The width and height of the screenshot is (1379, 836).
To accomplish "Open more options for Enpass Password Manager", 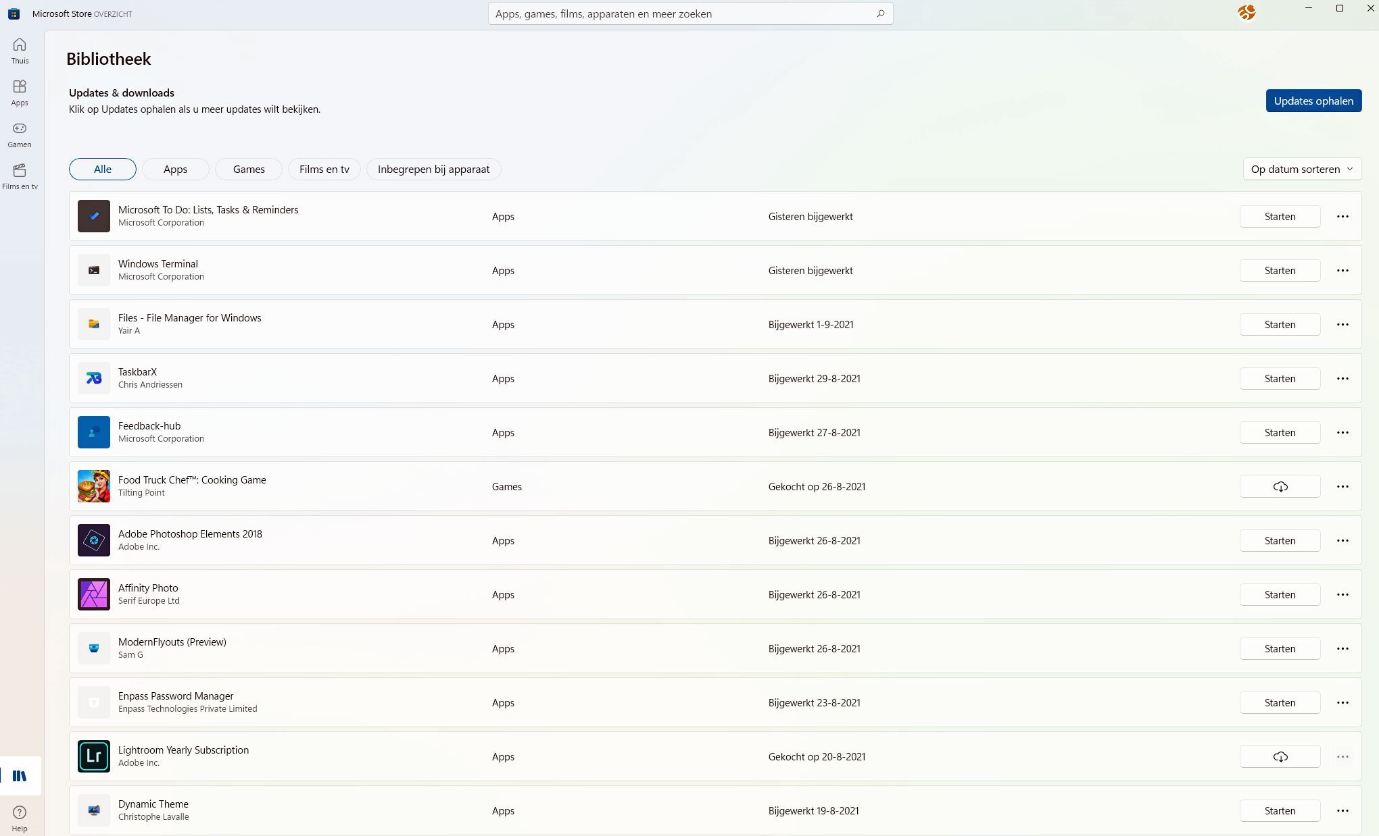I will tap(1342, 702).
